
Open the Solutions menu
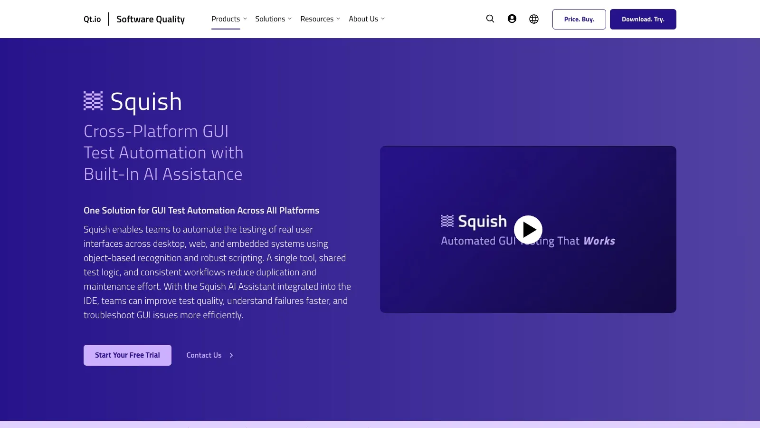point(270,19)
